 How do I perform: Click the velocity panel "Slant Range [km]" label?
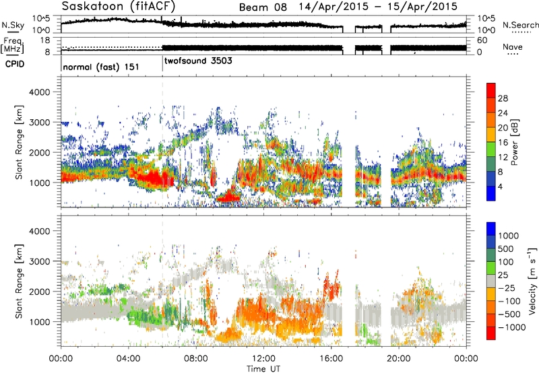click(x=19, y=281)
